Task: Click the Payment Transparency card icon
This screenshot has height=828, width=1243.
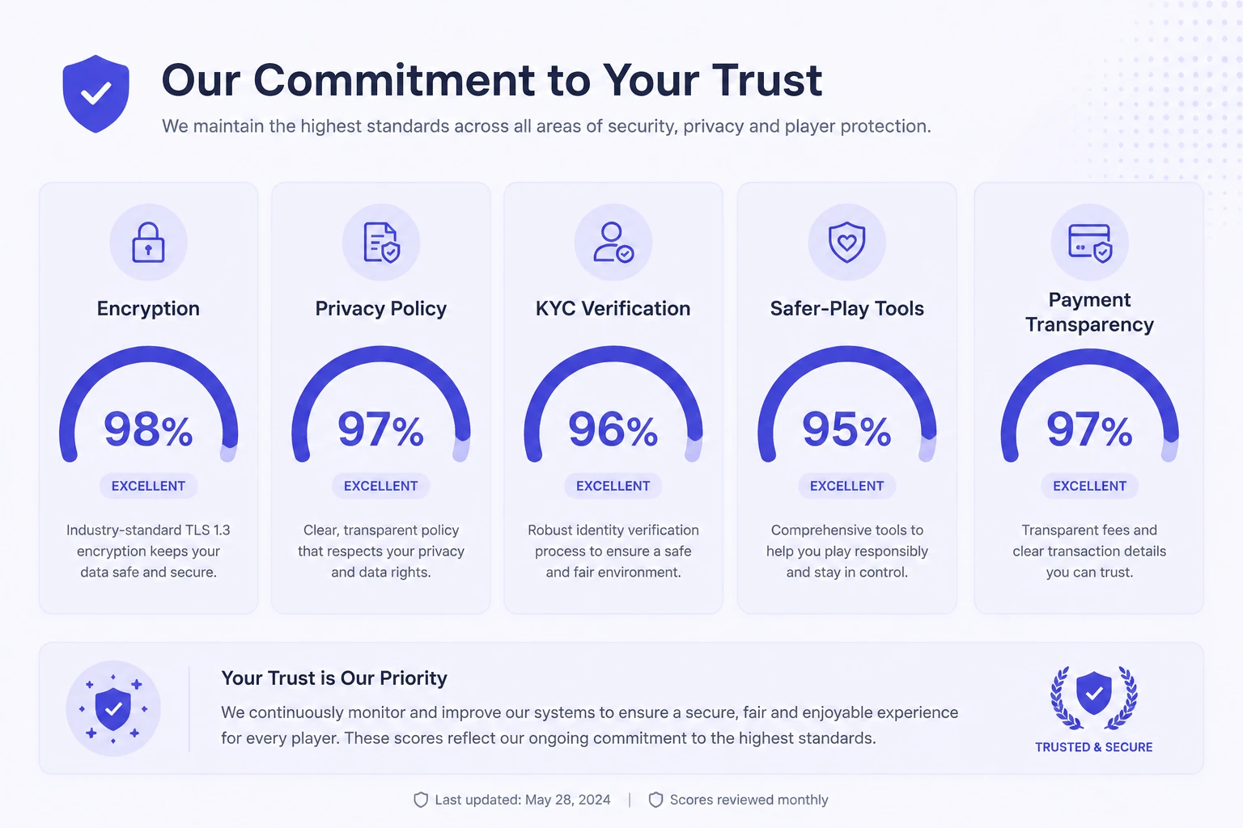Action: coord(1090,243)
